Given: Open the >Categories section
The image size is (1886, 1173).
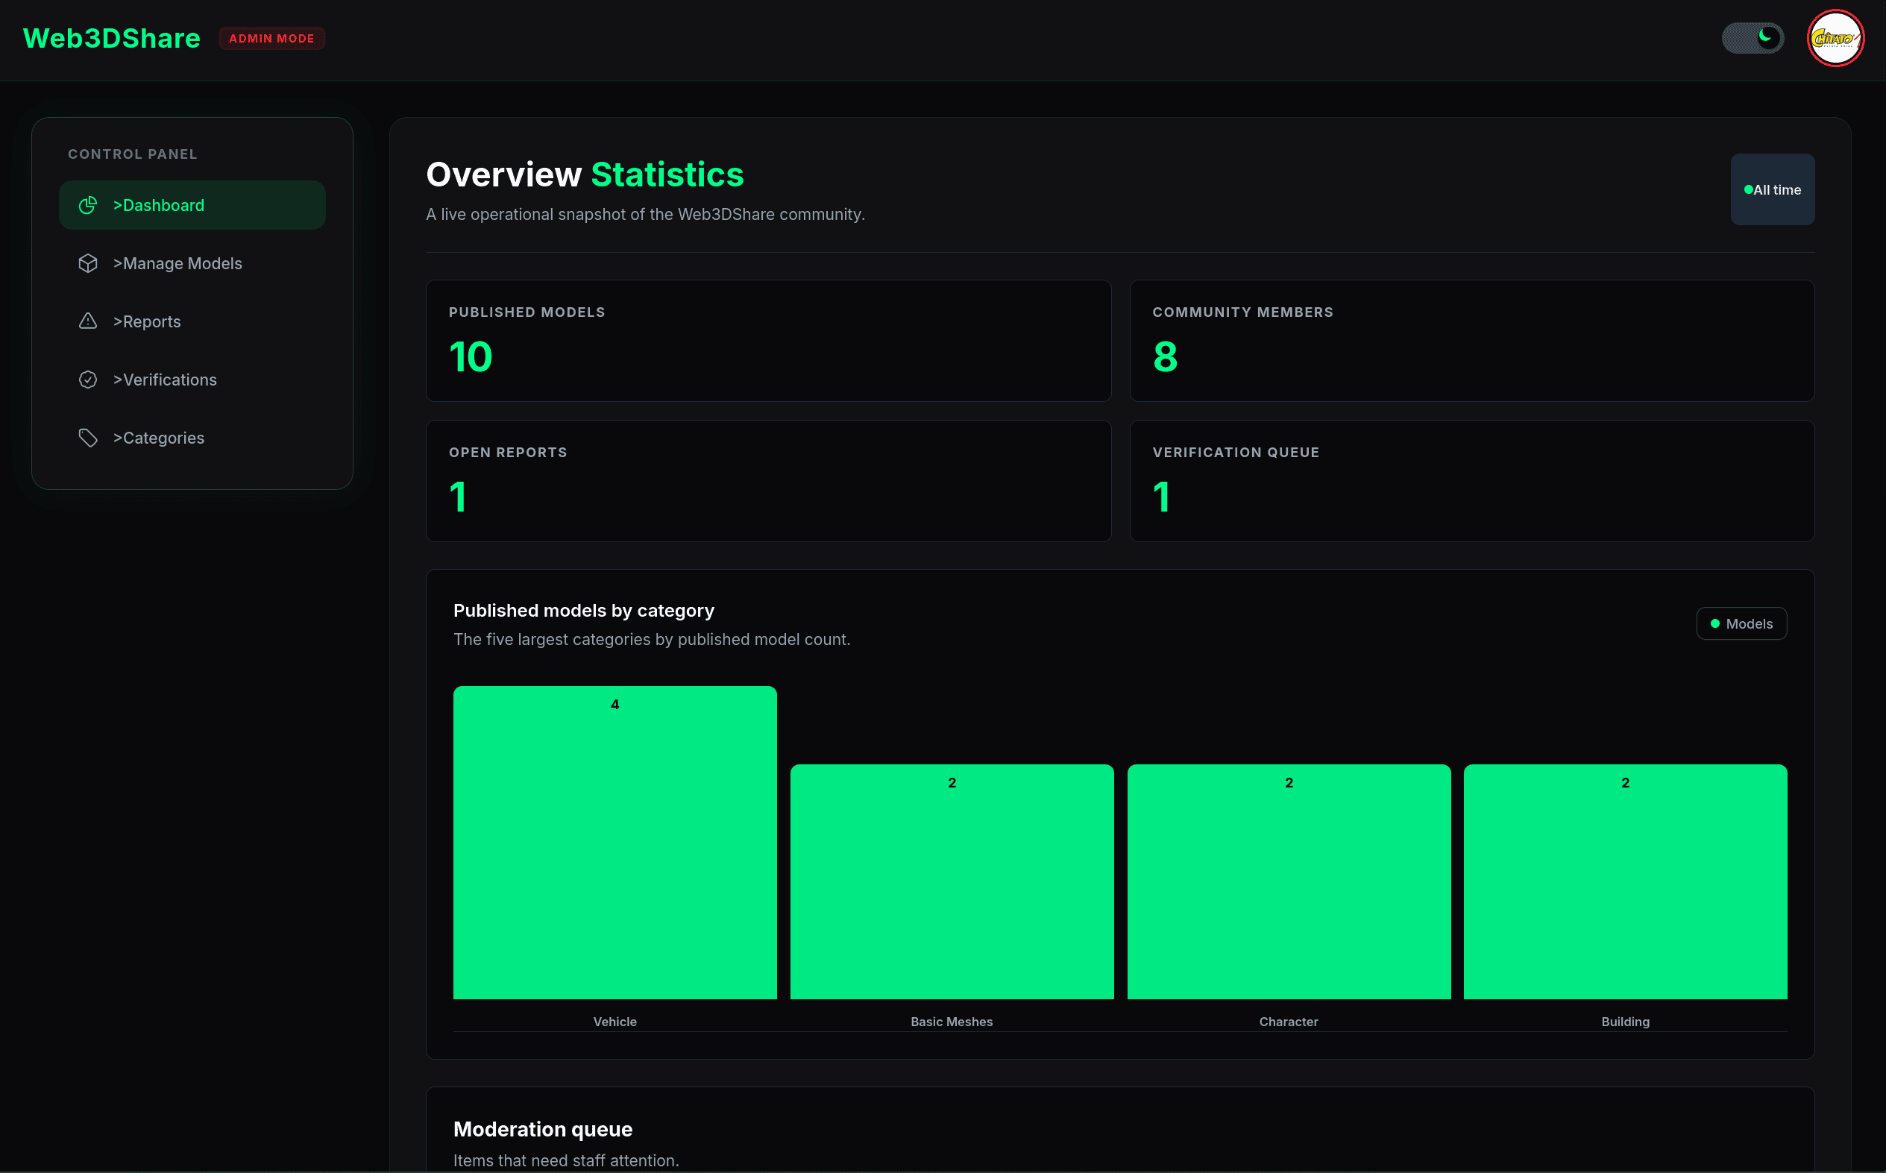Looking at the screenshot, I should click(x=192, y=438).
